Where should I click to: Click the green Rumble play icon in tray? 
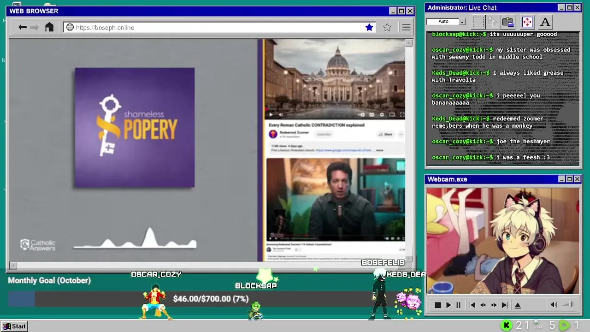click(x=564, y=326)
